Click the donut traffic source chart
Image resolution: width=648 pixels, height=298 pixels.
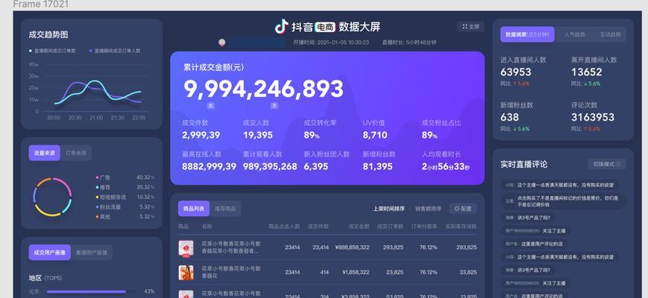(x=52, y=197)
